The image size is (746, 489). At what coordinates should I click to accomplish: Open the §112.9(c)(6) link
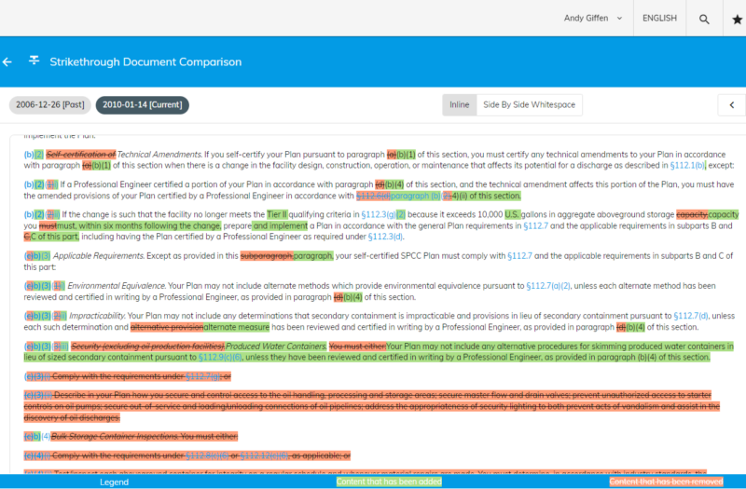pos(220,358)
